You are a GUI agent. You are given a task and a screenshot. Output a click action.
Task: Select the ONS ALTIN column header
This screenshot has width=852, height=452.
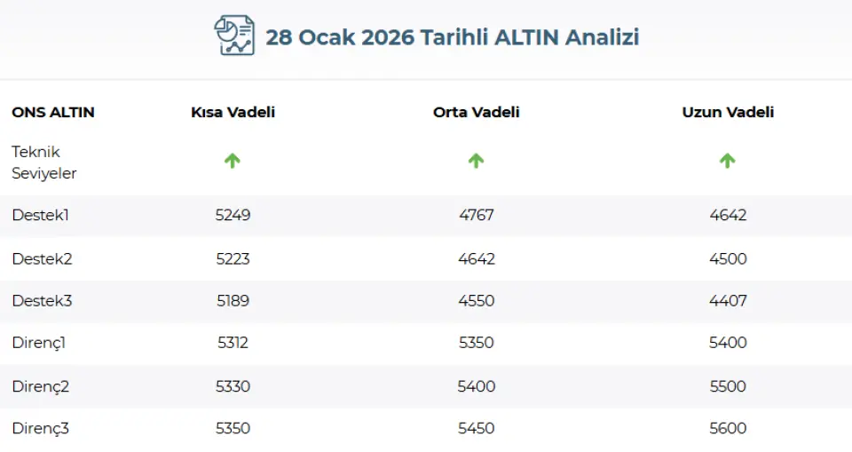(x=53, y=113)
